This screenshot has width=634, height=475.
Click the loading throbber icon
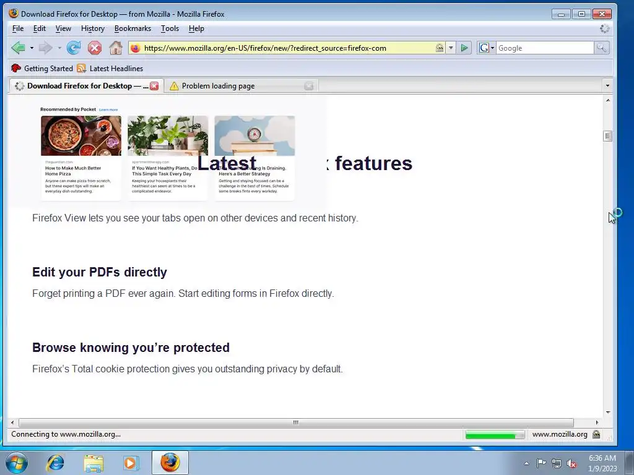[x=604, y=28]
